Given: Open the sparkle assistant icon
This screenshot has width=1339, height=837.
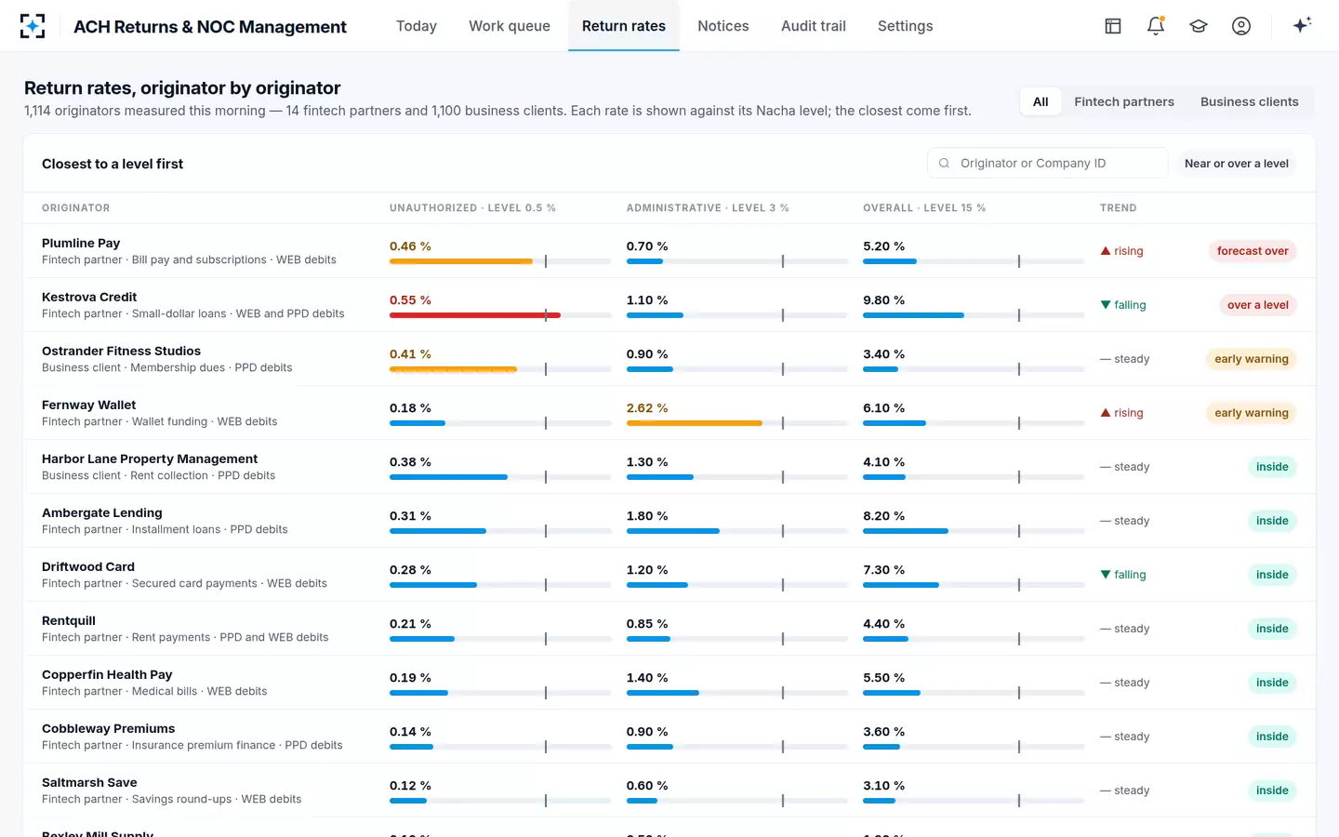Looking at the screenshot, I should tap(1302, 25).
